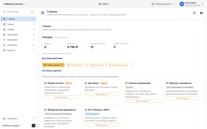
Task: Click the Важно badge on Доставка
Action: pos(104,83)
